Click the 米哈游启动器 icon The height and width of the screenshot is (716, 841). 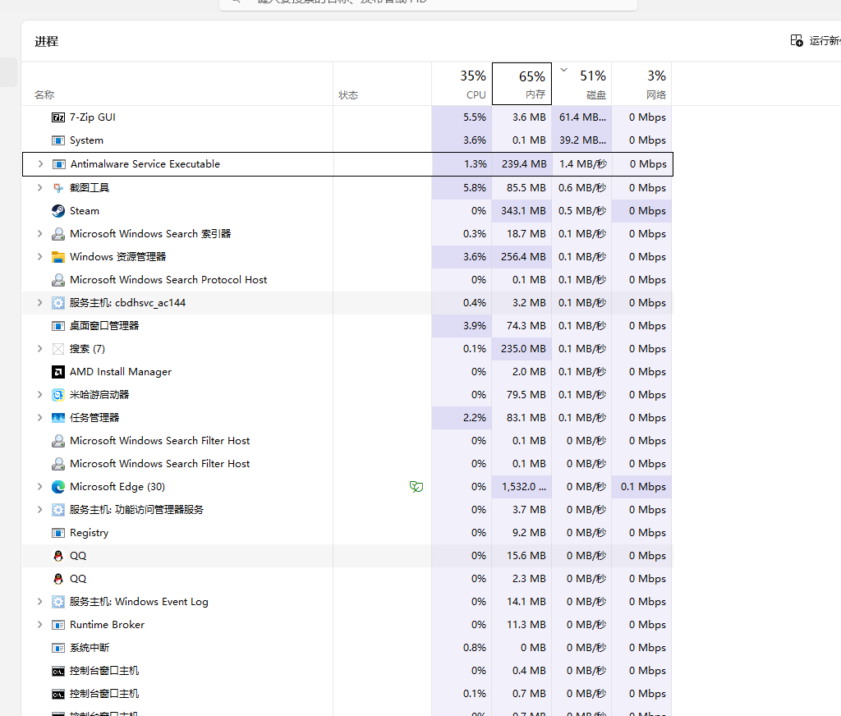click(x=58, y=395)
